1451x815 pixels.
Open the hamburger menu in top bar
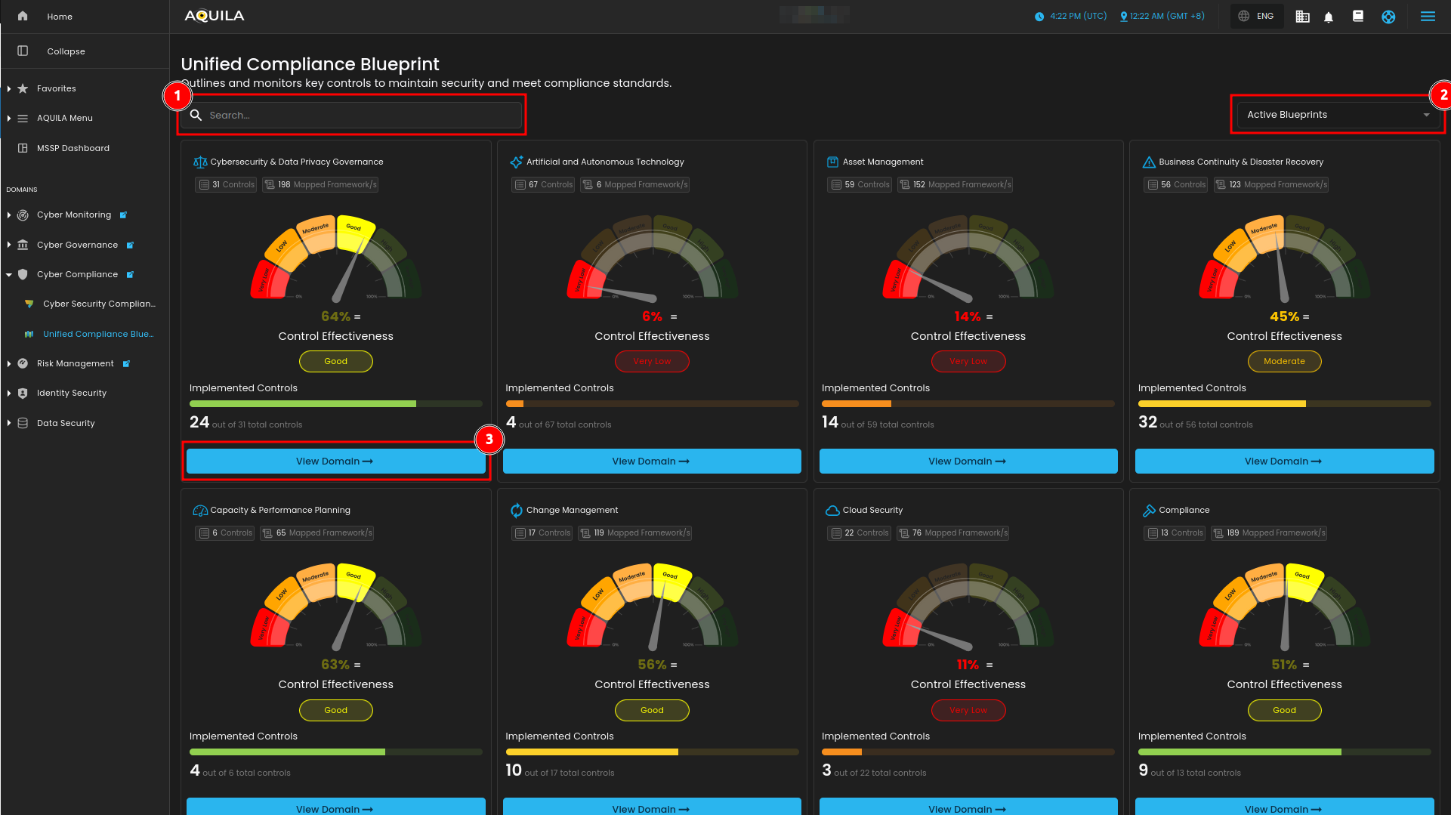(1428, 17)
